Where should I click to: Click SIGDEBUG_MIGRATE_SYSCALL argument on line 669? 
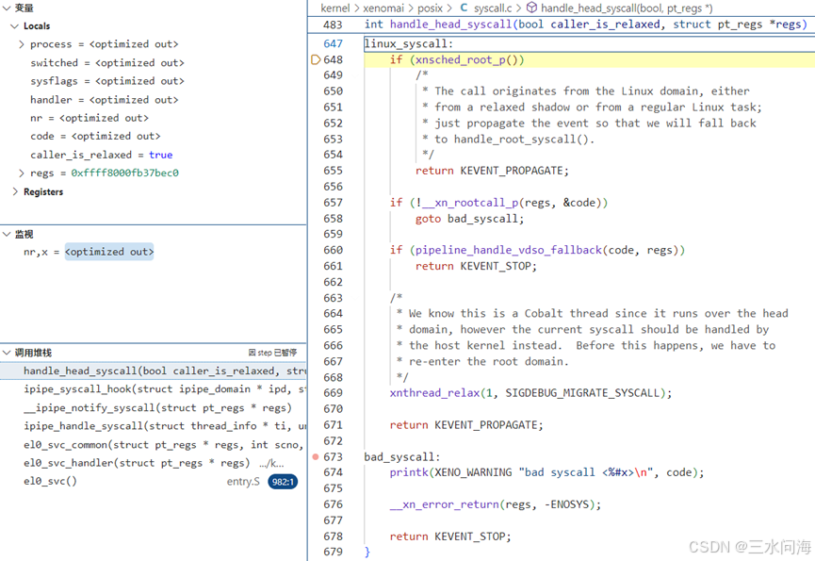[x=582, y=392]
